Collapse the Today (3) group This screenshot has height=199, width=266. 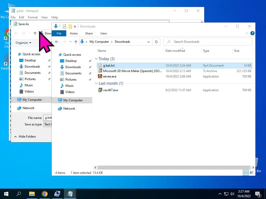(96, 59)
